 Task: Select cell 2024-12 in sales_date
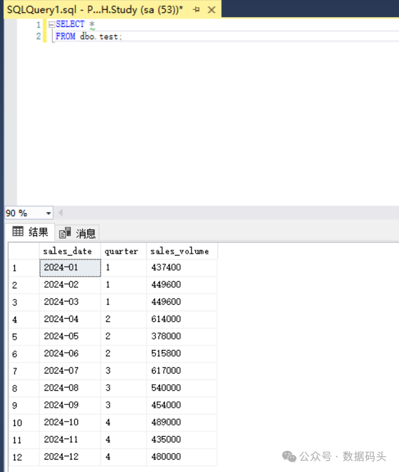70,457
